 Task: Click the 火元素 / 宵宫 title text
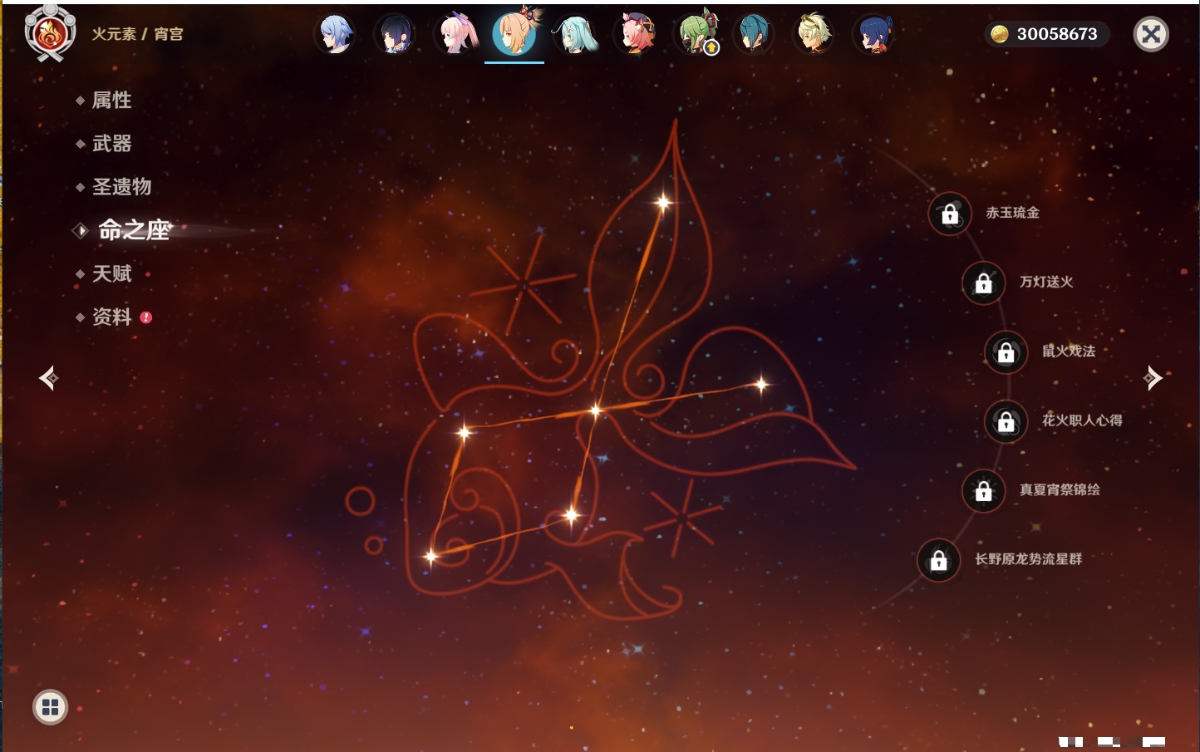coord(137,34)
